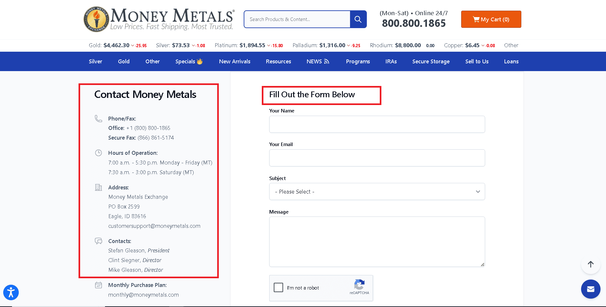
Task: Click the customersupport@moneymetals.com email link
Action: click(x=154, y=226)
